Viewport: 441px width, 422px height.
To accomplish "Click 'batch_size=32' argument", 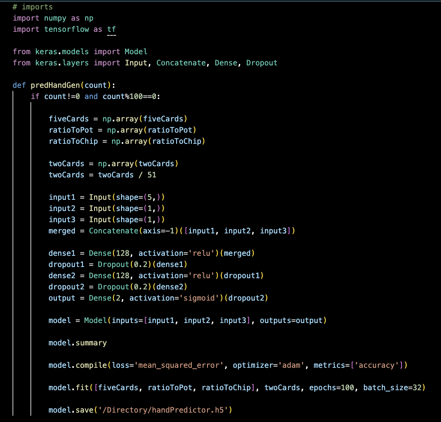I will click(392, 388).
